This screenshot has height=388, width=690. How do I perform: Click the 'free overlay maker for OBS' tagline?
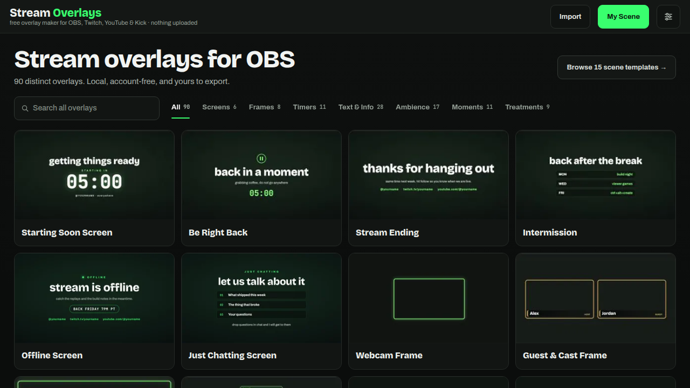coord(103,23)
